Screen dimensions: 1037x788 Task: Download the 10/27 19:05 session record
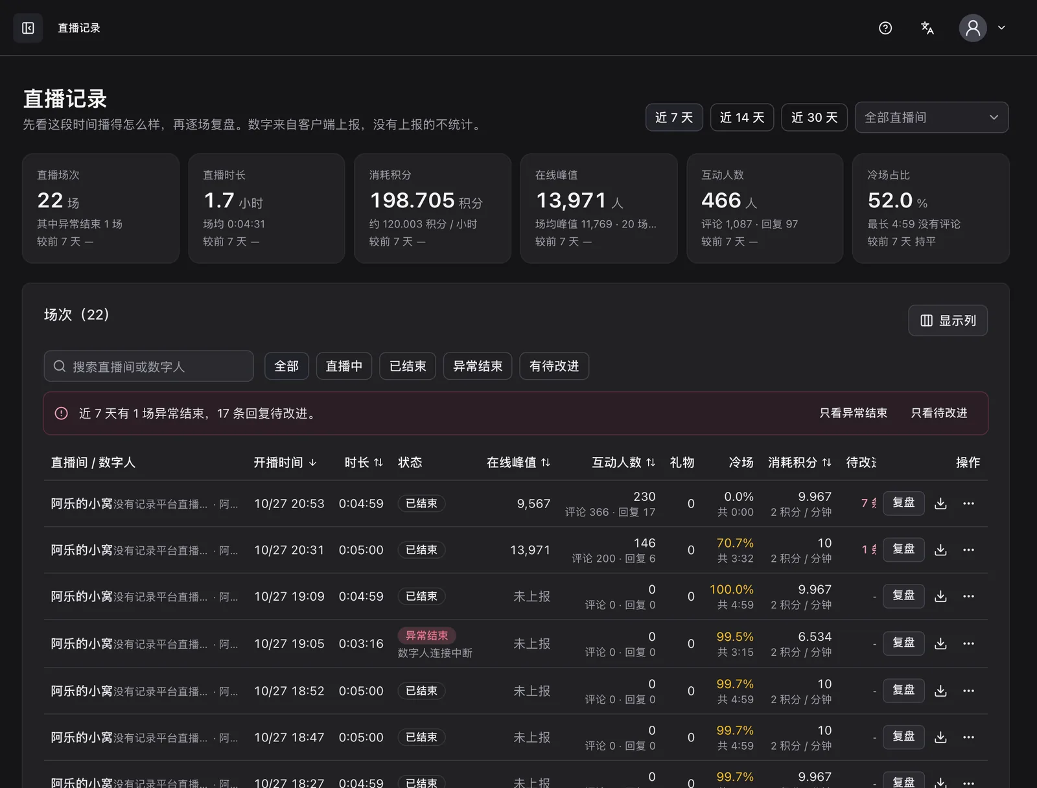[x=940, y=643]
